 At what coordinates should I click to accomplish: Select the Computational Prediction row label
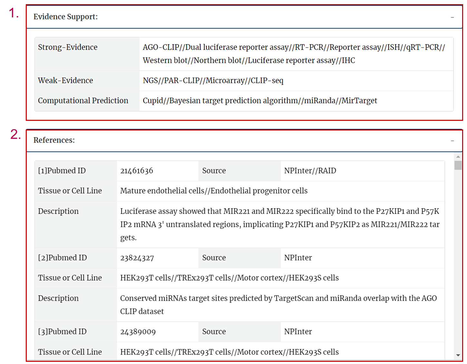click(x=83, y=101)
